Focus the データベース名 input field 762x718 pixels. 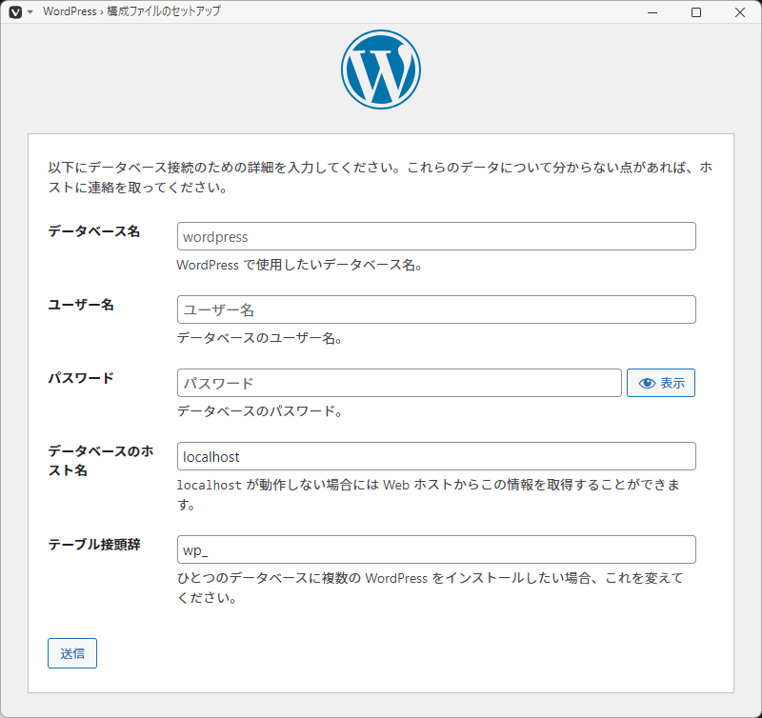(436, 236)
